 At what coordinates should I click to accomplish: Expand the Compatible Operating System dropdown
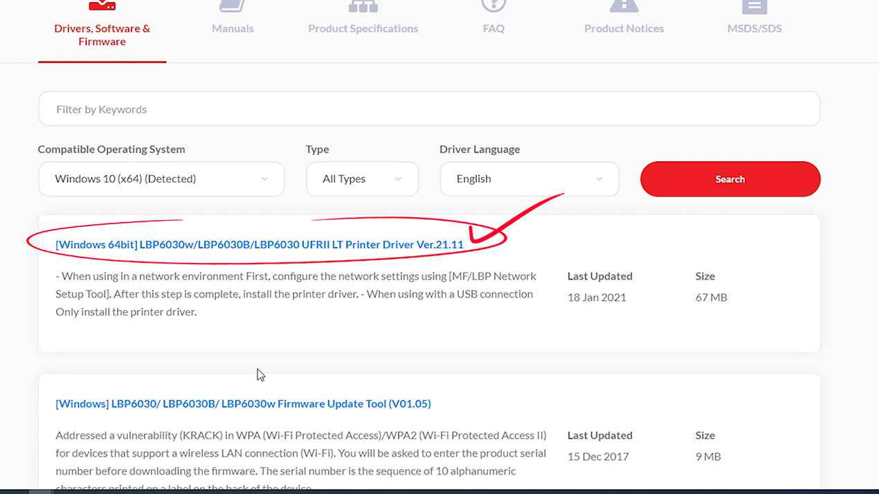click(x=161, y=179)
